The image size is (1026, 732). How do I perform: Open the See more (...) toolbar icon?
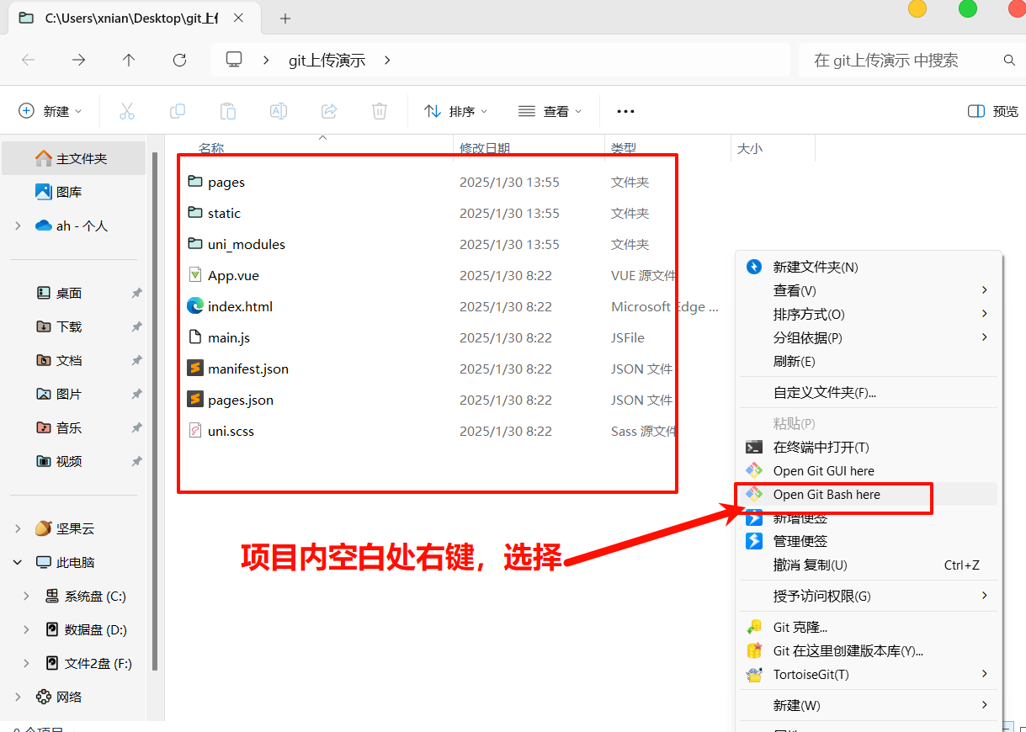625,110
